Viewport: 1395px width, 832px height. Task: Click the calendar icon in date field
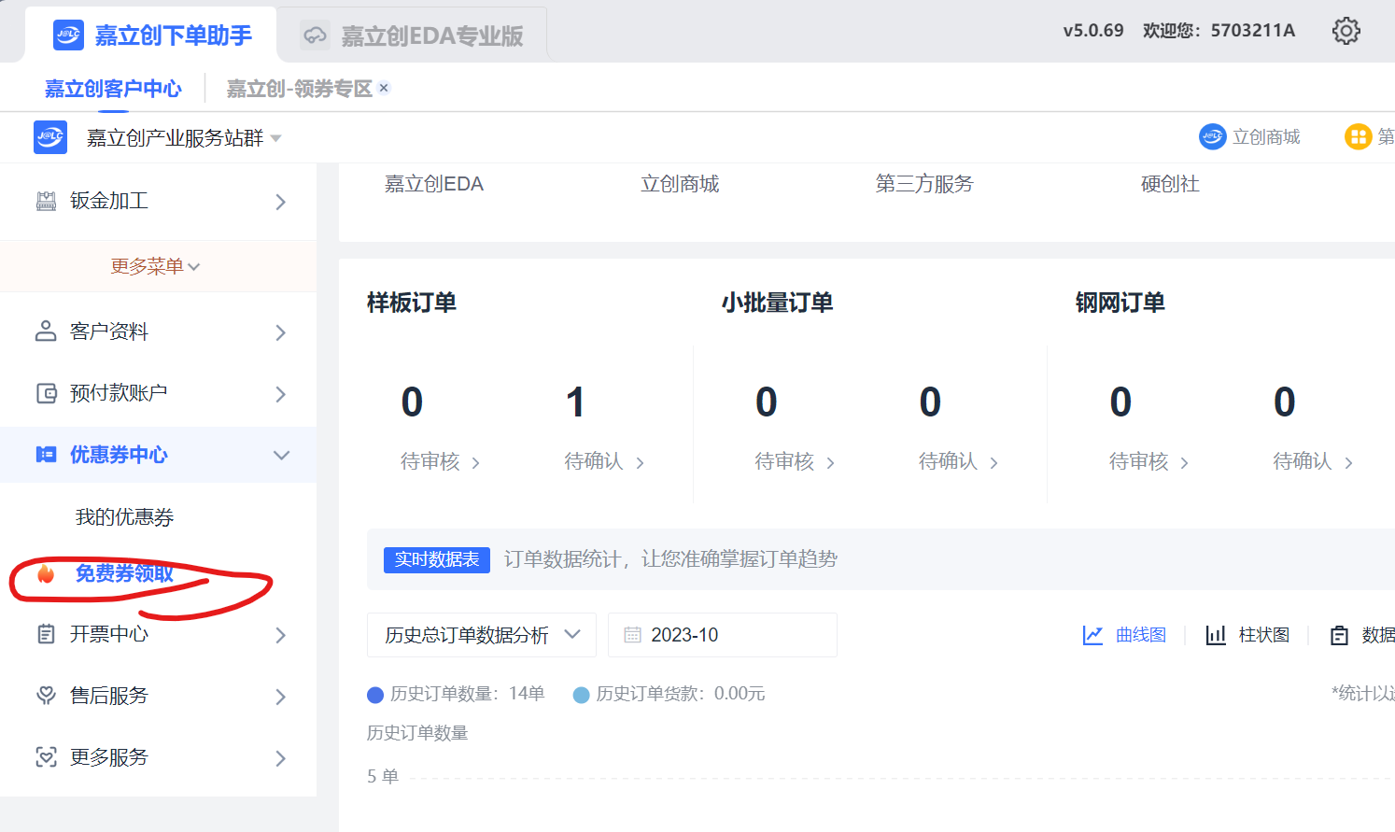[x=632, y=635]
